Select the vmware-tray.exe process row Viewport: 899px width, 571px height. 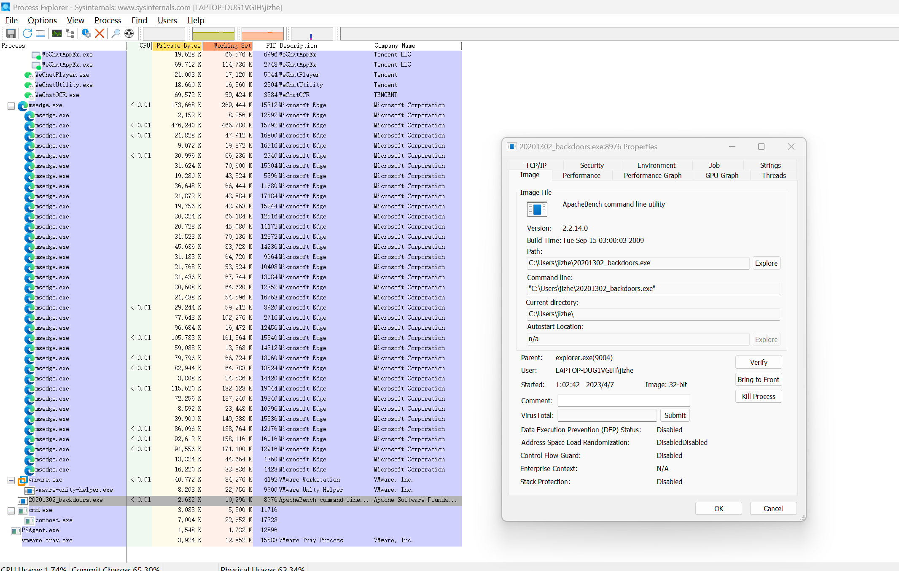(231, 541)
